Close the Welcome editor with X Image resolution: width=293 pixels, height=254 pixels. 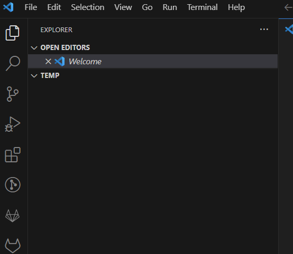point(48,62)
